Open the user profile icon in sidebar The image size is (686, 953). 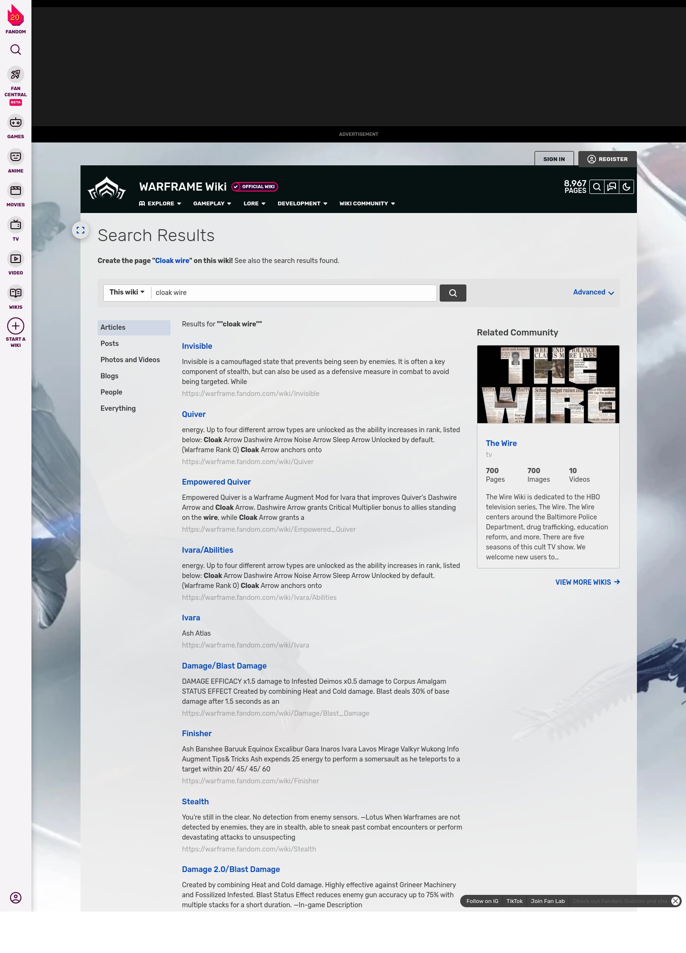point(16,898)
